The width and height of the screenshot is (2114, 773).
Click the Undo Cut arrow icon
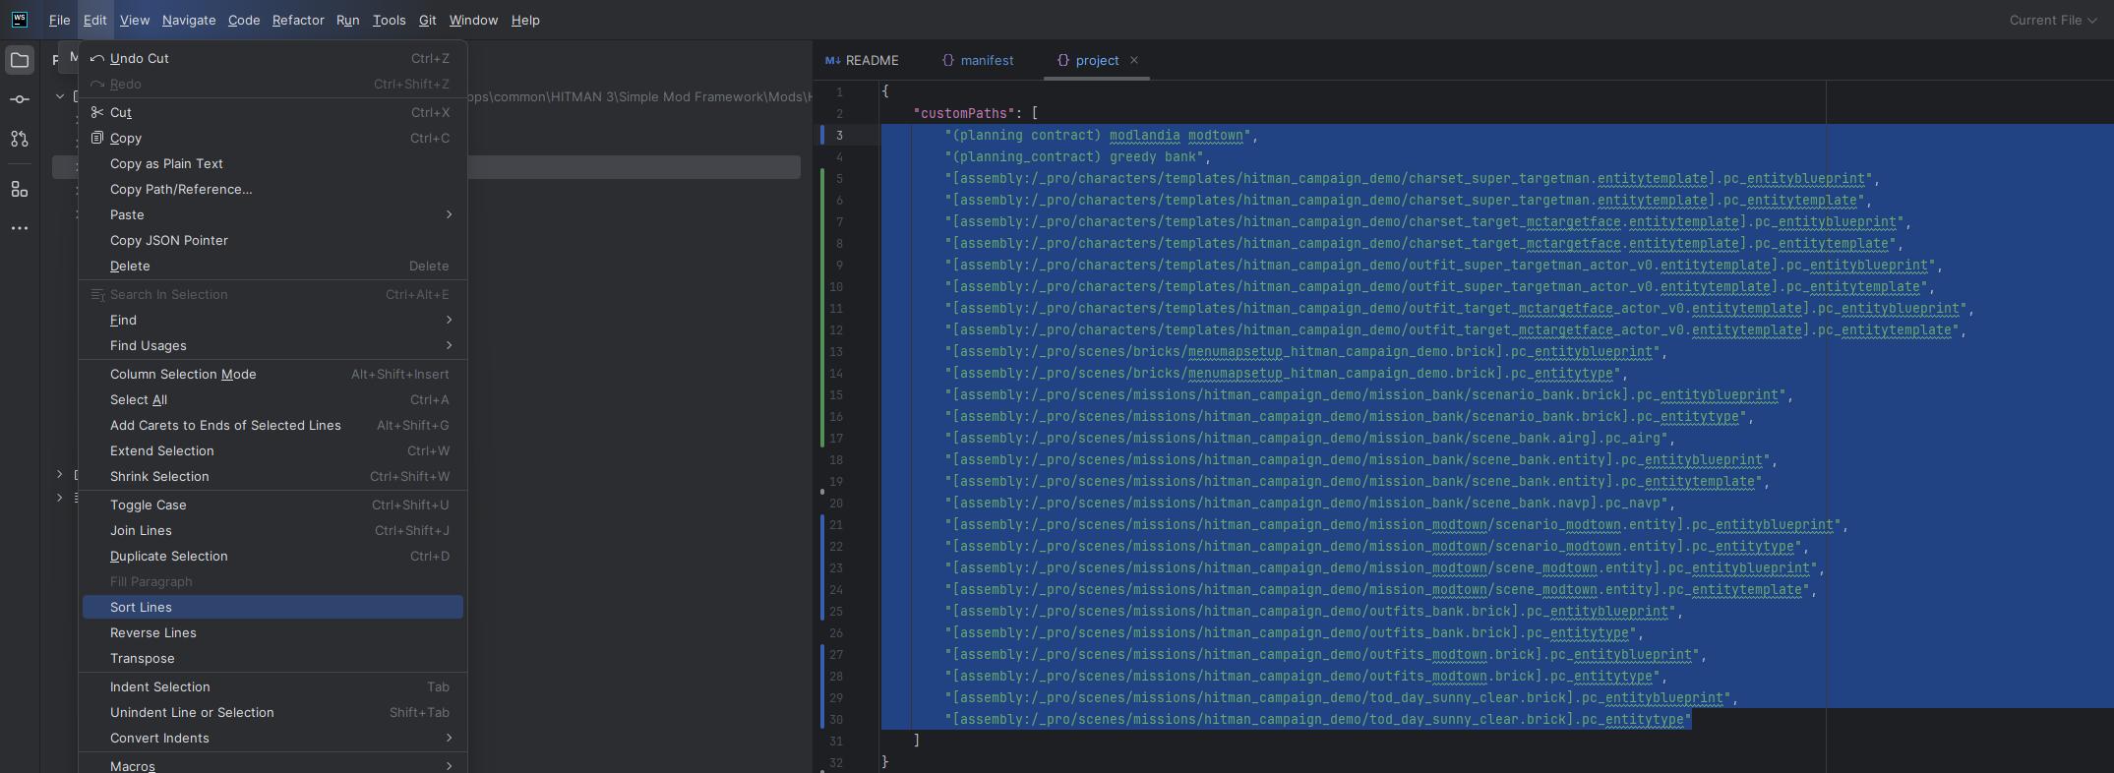click(96, 59)
